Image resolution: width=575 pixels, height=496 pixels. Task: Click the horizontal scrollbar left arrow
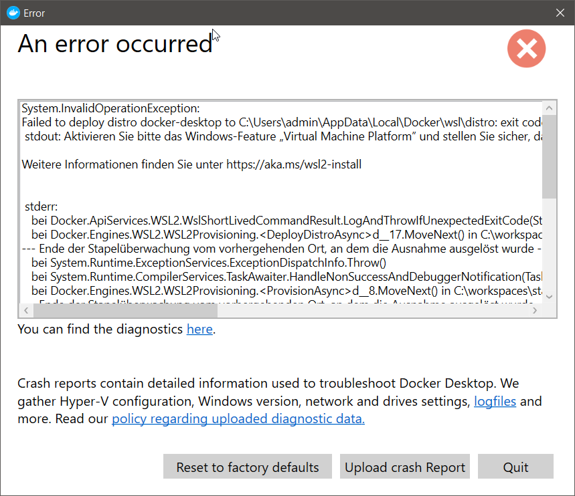point(26,310)
